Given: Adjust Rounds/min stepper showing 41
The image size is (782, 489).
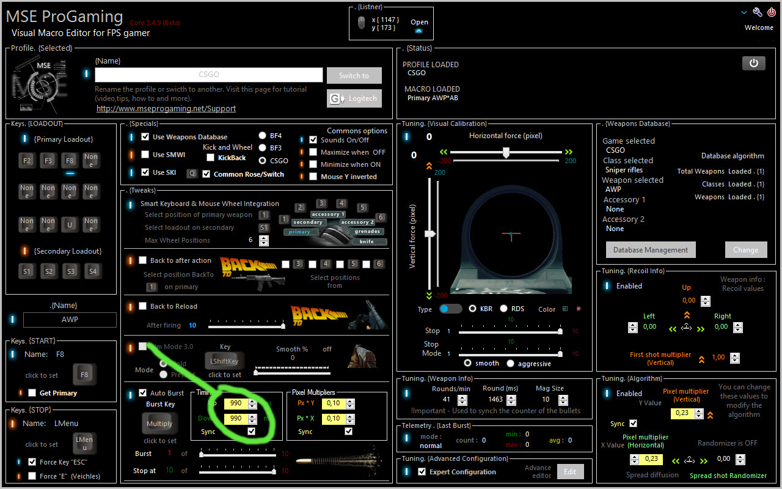Looking at the screenshot, I should pyautogui.click(x=462, y=399).
